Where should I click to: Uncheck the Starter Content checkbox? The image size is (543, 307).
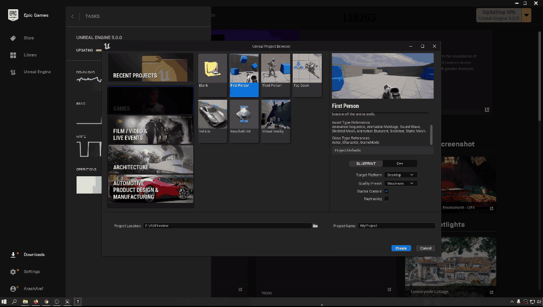[x=387, y=191]
